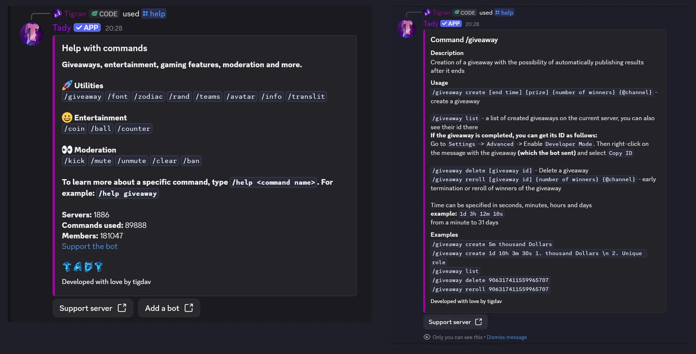Click the '/clear' command
Viewport: 696px width, 354px height.
click(164, 161)
